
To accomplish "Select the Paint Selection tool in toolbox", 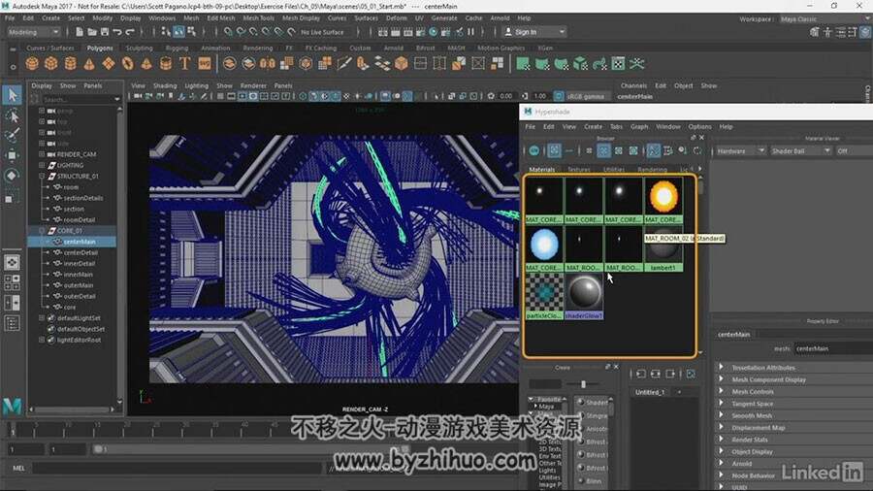I will pos(12,135).
